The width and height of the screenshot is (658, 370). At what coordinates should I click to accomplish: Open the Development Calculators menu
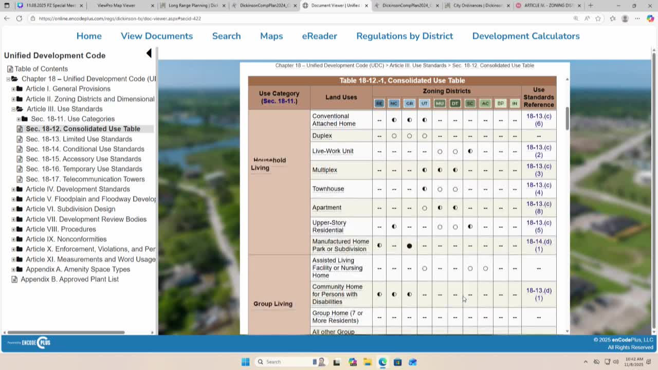coord(525,36)
